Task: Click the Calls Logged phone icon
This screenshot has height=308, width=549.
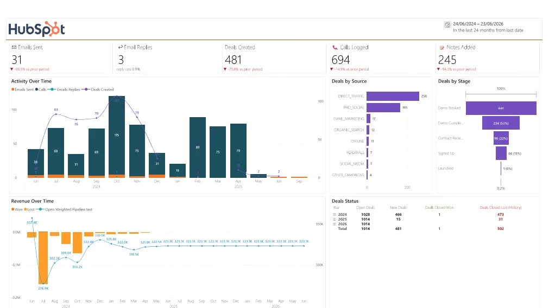Action: point(335,47)
